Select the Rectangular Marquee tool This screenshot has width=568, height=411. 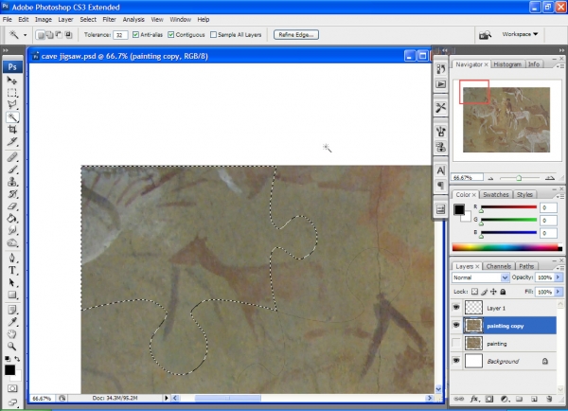[x=12, y=93]
